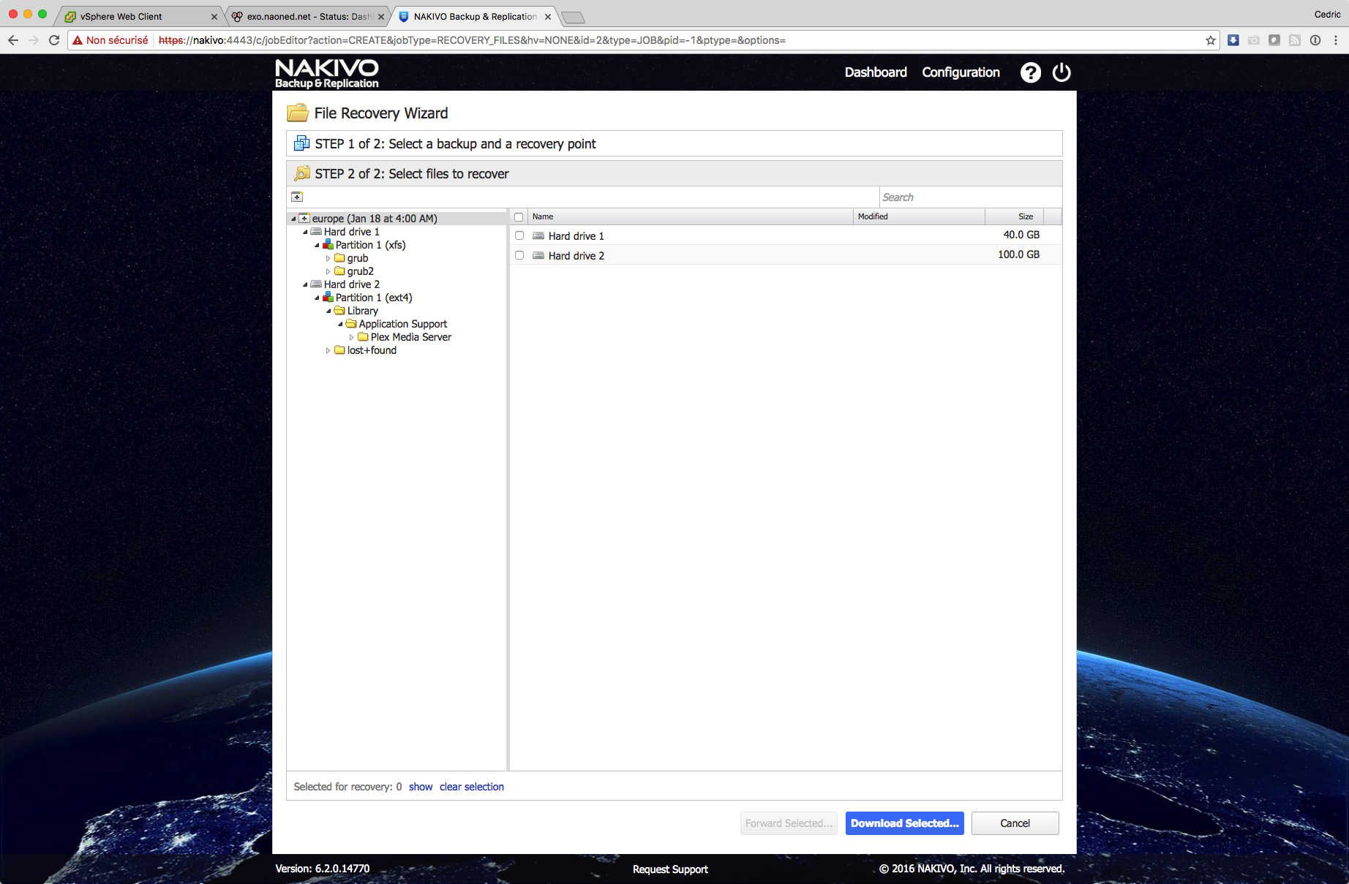Expand the grub folder in tree
Viewport: 1349px width, 884px height.
click(x=328, y=258)
